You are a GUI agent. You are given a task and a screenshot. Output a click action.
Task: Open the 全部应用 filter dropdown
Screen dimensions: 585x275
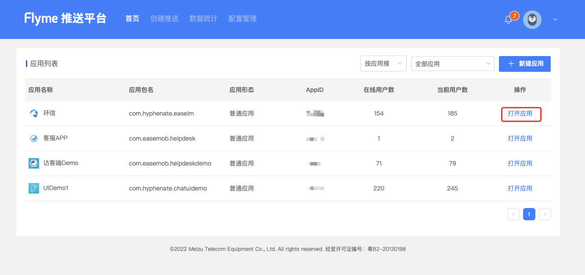pos(453,63)
